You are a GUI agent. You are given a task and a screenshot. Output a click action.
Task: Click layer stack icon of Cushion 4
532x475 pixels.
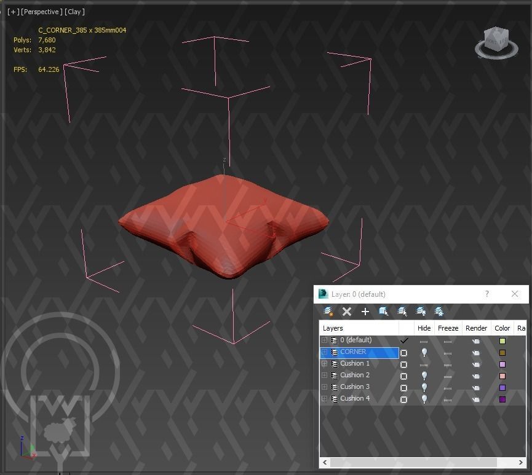click(x=335, y=399)
